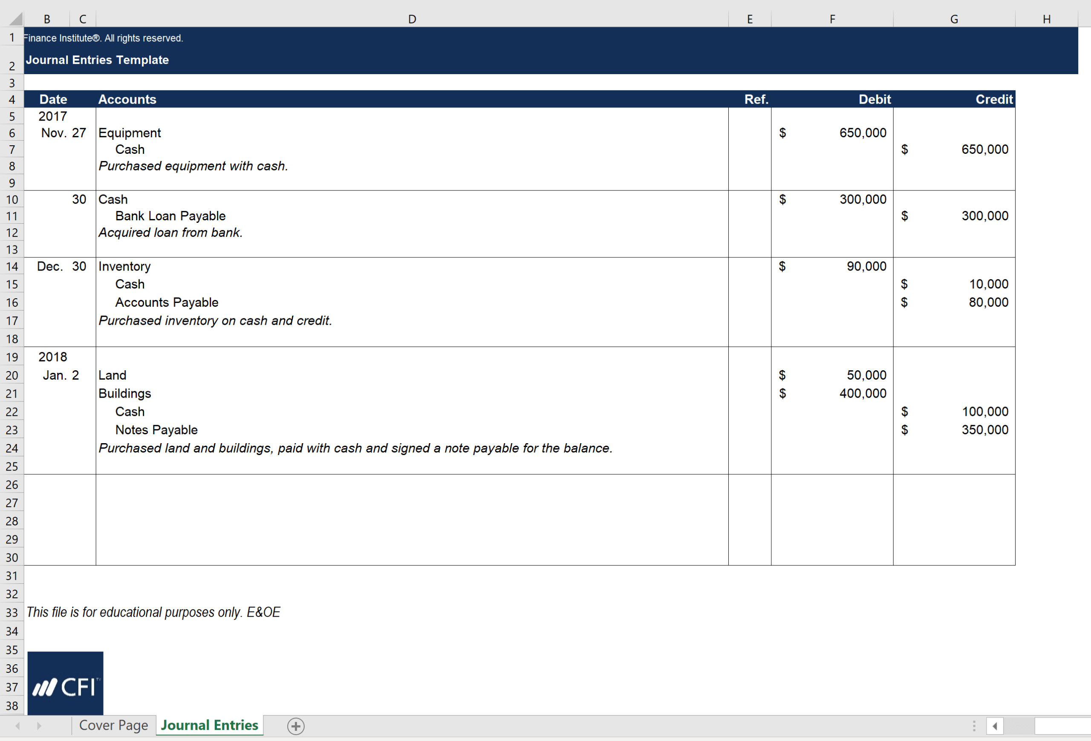
Task: Select row 26 header
Action: click(12, 484)
